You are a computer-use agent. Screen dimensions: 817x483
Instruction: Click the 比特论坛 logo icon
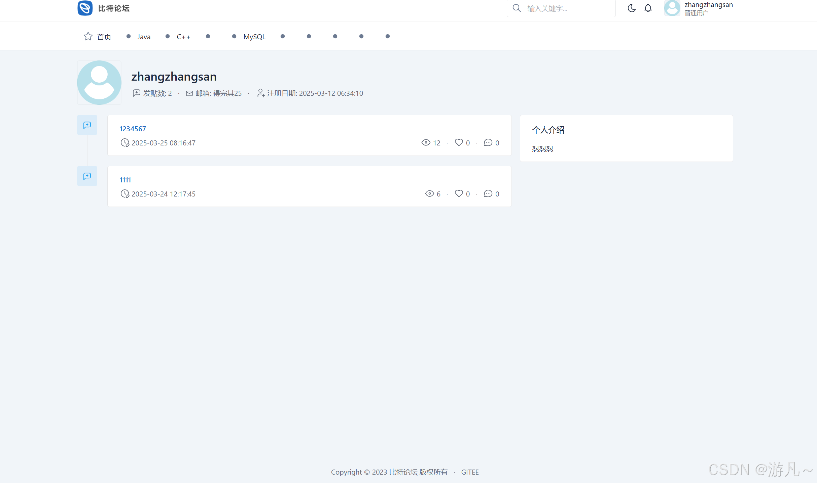(85, 8)
